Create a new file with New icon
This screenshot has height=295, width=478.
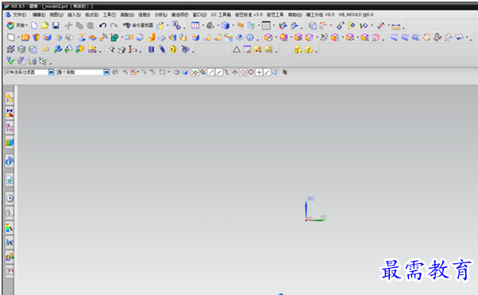(x=34, y=25)
